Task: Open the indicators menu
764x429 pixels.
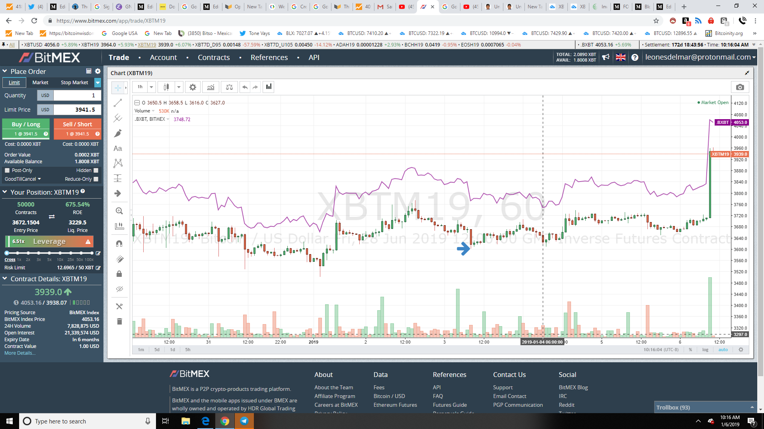Action: (210, 87)
